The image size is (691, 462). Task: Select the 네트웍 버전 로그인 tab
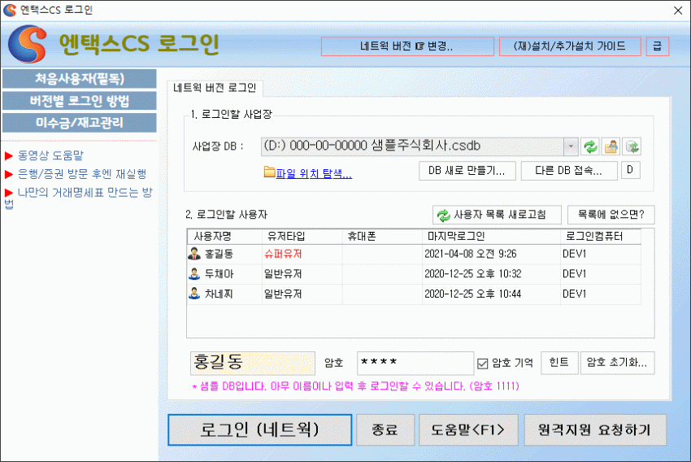215,88
